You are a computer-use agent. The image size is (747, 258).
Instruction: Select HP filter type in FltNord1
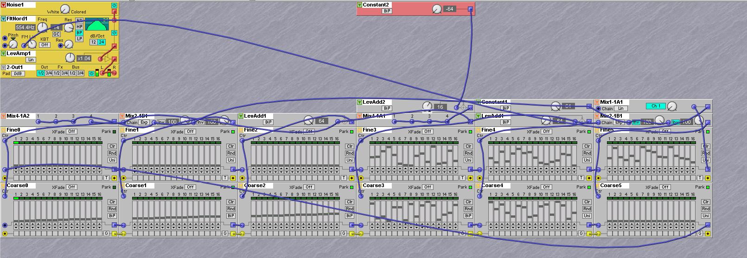point(79,27)
